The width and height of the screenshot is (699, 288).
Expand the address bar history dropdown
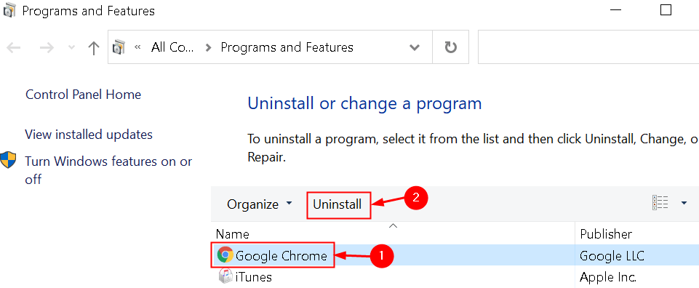pos(415,47)
